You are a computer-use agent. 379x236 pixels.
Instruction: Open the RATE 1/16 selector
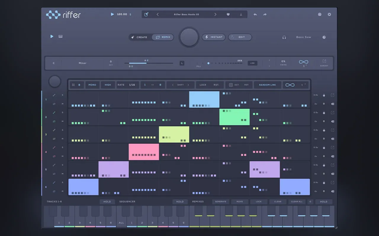pyautogui.click(x=127, y=85)
